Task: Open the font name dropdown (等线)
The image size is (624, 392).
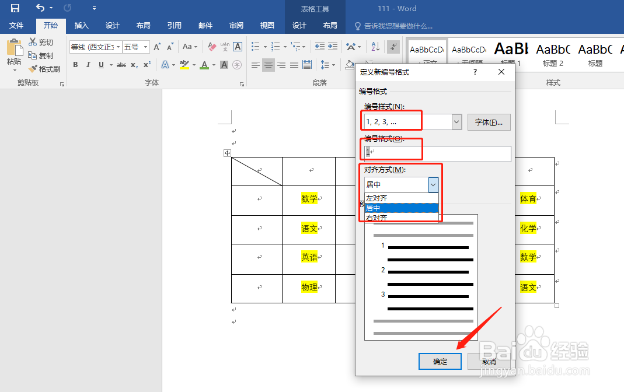Action: point(118,47)
